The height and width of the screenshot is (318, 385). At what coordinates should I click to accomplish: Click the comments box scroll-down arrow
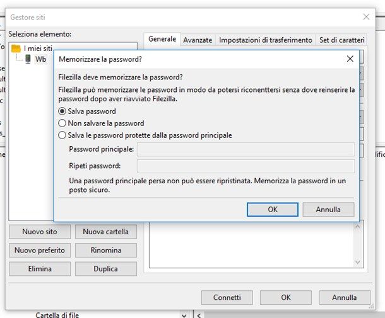tap(357, 262)
